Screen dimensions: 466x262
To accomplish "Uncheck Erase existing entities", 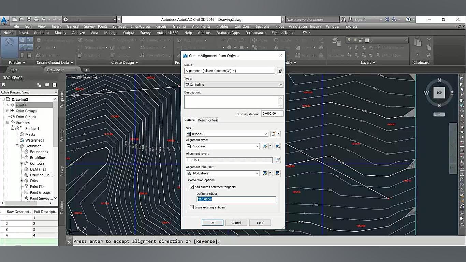I will click(192, 207).
